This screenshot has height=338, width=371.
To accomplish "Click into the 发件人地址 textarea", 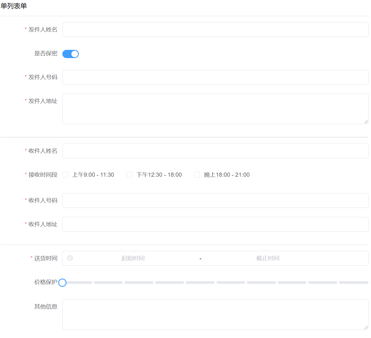I will [x=215, y=109].
